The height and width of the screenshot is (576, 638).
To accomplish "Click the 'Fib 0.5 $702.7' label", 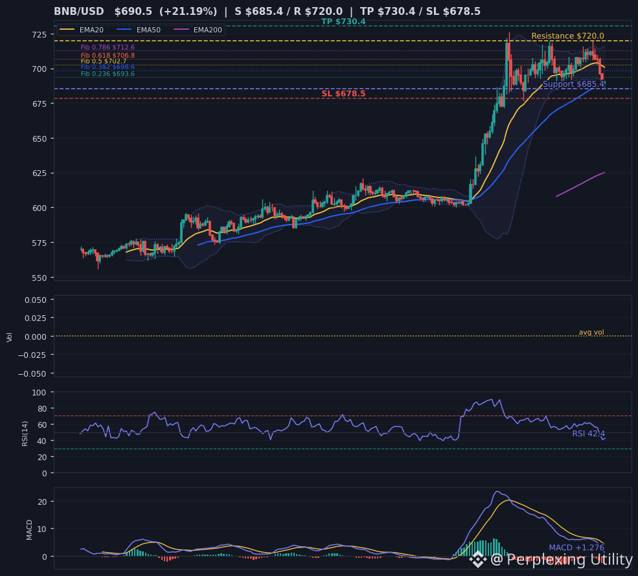I will coord(104,61).
